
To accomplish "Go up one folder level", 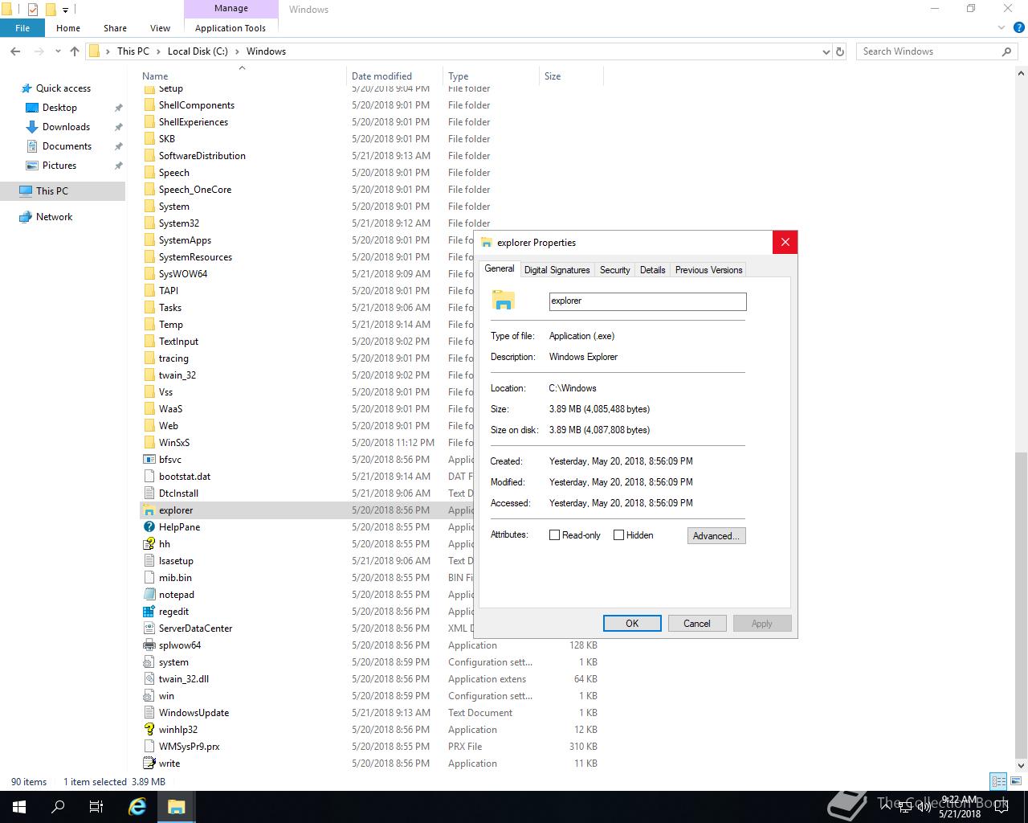I will (75, 51).
